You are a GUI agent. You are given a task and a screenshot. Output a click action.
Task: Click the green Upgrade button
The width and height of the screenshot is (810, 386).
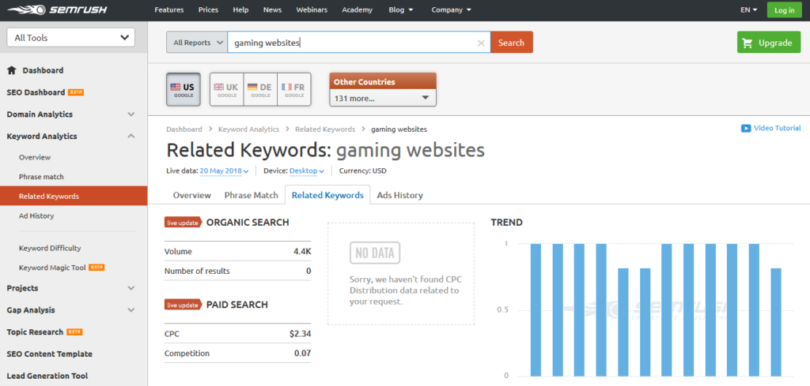(769, 43)
